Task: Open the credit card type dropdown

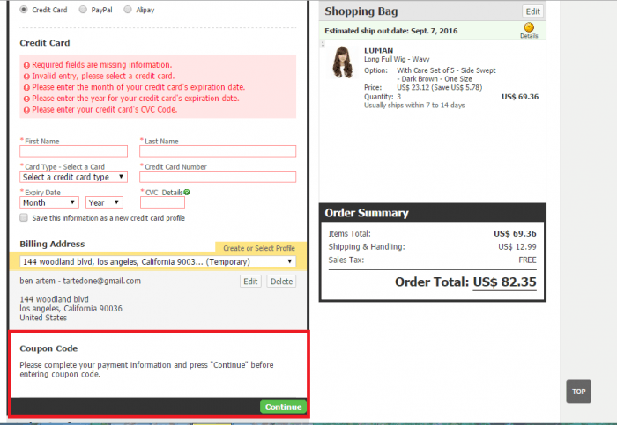Action: 73,177
